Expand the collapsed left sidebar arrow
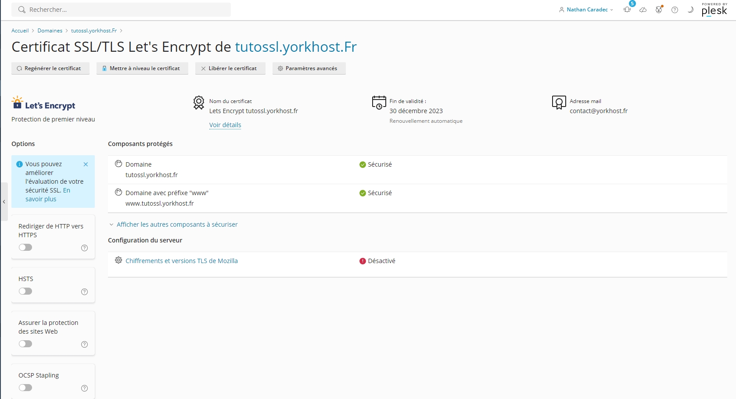 coord(4,202)
